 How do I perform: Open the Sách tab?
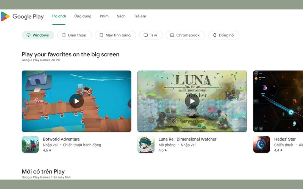click(121, 16)
